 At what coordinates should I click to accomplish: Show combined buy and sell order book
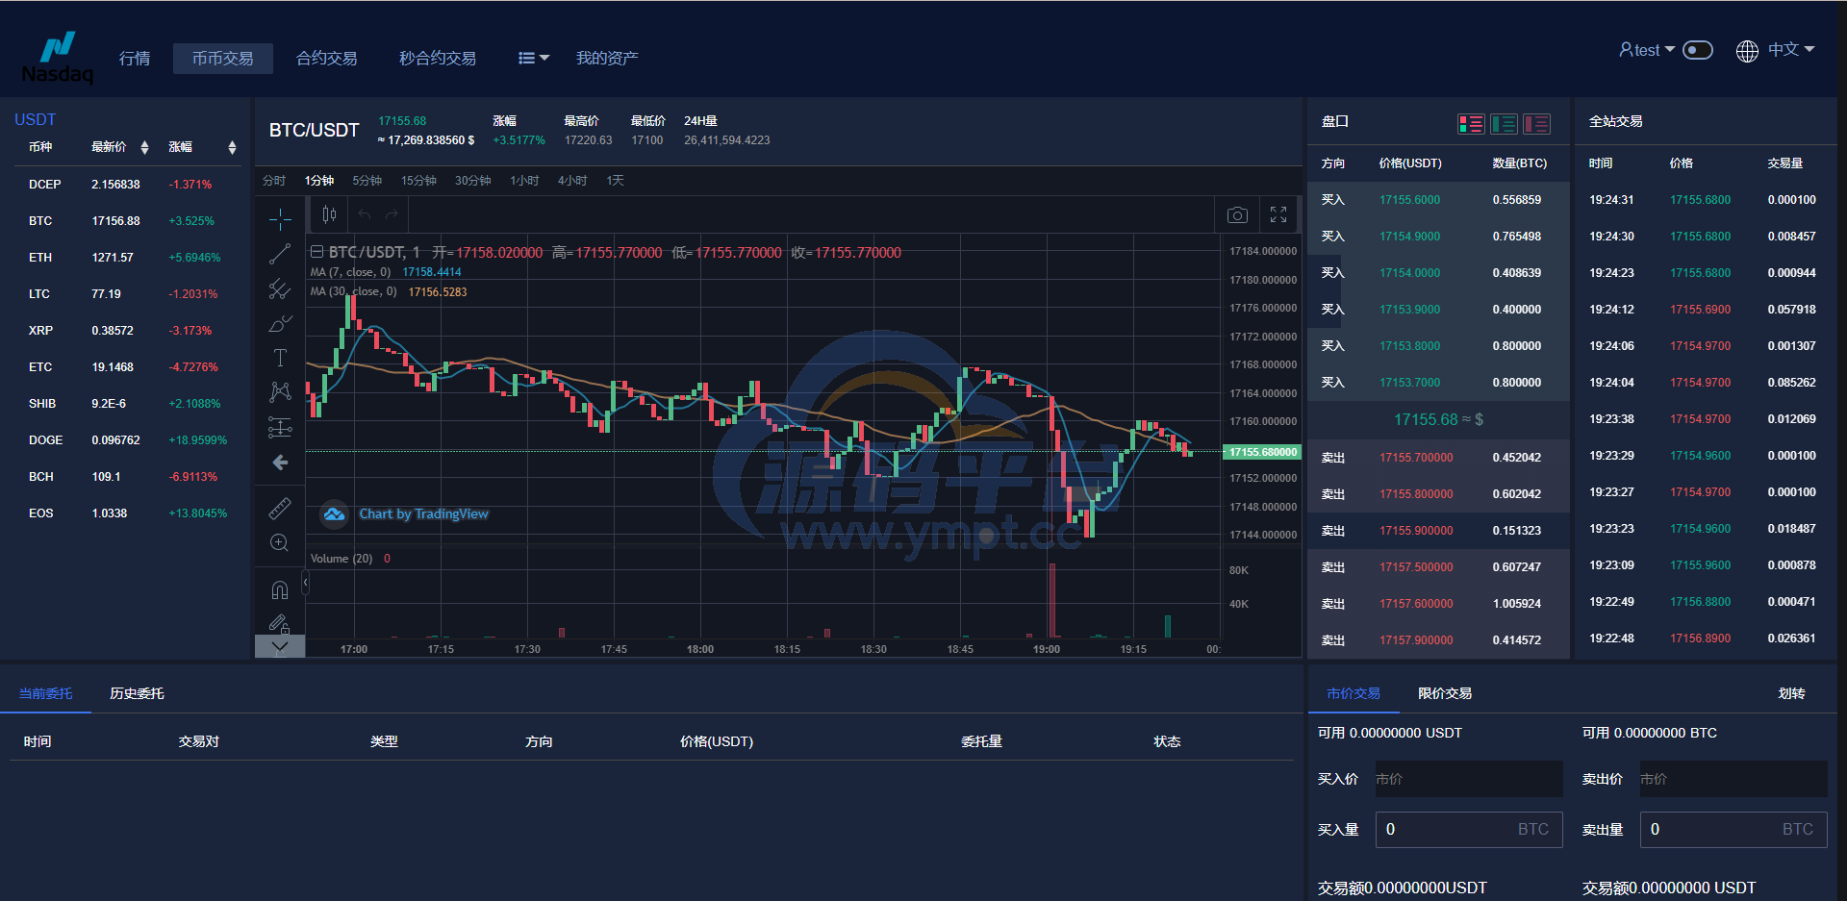coord(1471,124)
